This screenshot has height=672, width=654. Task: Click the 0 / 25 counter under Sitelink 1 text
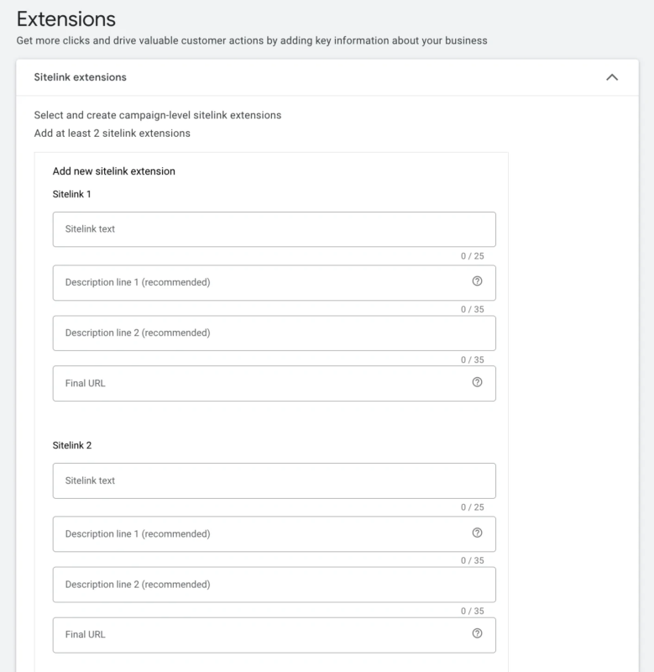pos(473,256)
